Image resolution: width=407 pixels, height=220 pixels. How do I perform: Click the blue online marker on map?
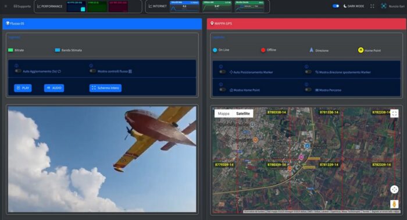(307, 146)
